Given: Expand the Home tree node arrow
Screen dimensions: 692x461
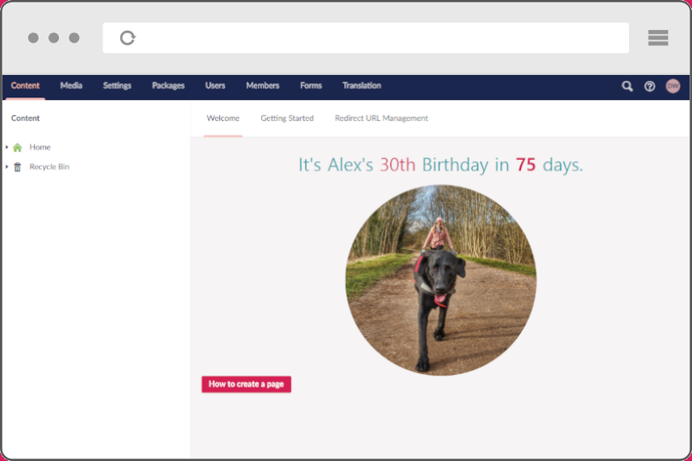Looking at the screenshot, I should (7, 147).
